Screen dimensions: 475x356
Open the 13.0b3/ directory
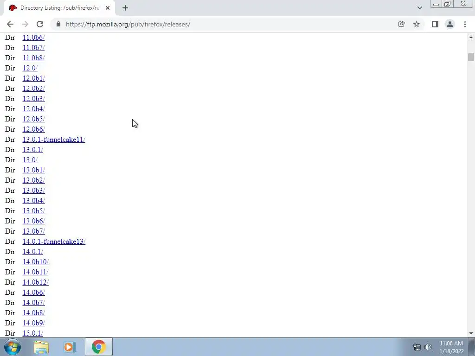(33, 191)
